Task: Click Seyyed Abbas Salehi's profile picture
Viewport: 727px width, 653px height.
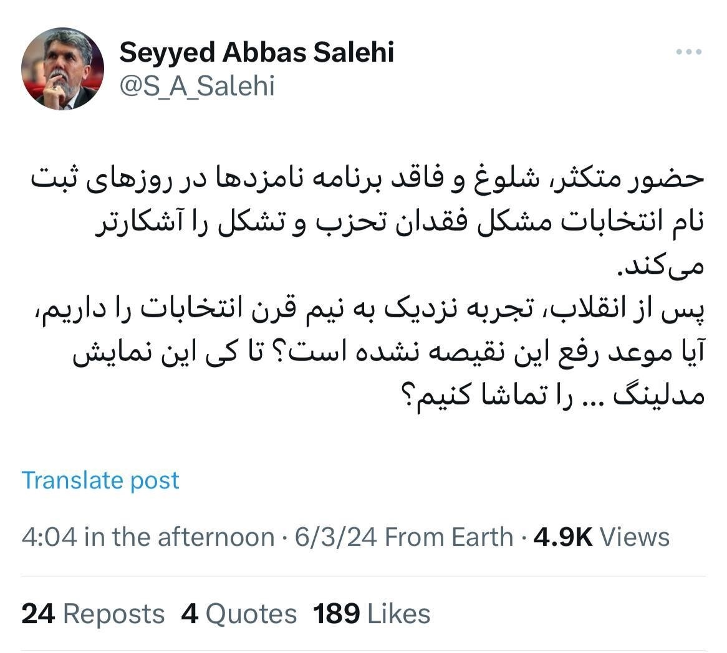Action: click(x=64, y=67)
